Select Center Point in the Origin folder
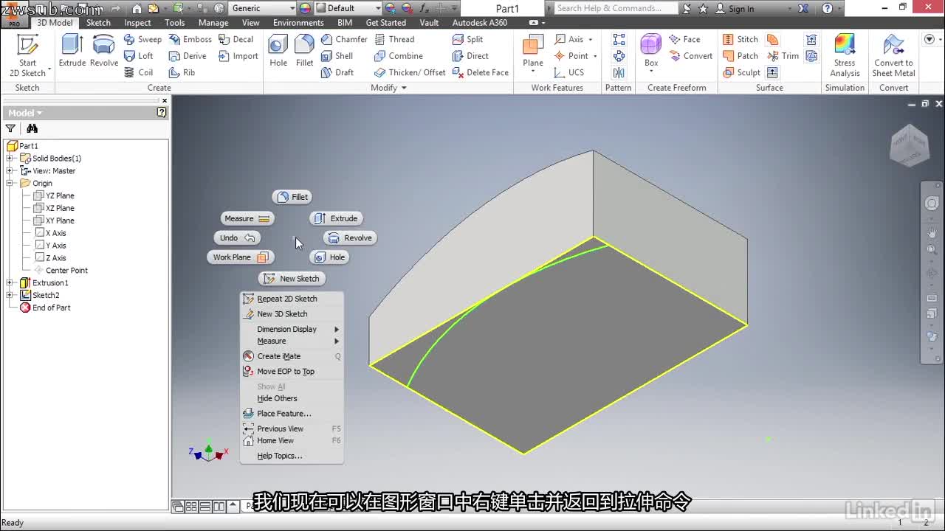The height and width of the screenshot is (531, 945). point(61,271)
